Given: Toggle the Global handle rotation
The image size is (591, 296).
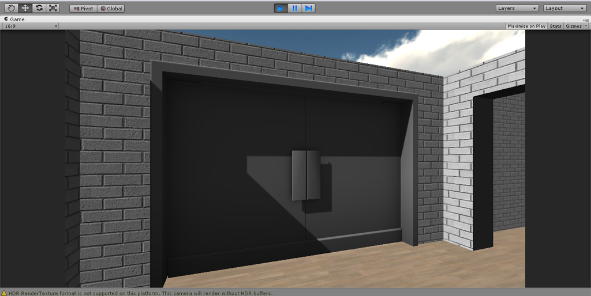Looking at the screenshot, I should tap(111, 8).
